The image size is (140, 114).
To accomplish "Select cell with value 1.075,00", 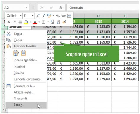I will point(71,79).
